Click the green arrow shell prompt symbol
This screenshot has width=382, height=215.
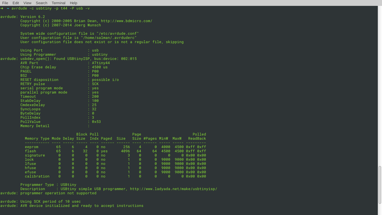tap(2, 8)
